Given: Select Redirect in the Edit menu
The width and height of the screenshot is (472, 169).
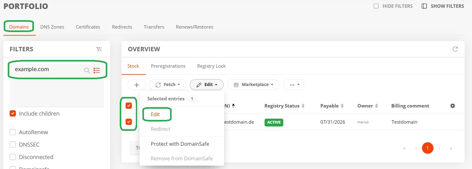Looking at the screenshot, I should 160,129.
